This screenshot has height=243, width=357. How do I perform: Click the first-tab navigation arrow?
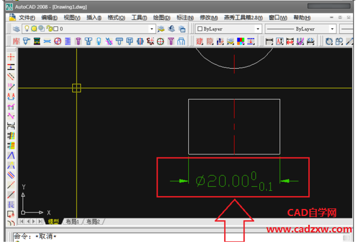pyautogui.click(x=22, y=221)
